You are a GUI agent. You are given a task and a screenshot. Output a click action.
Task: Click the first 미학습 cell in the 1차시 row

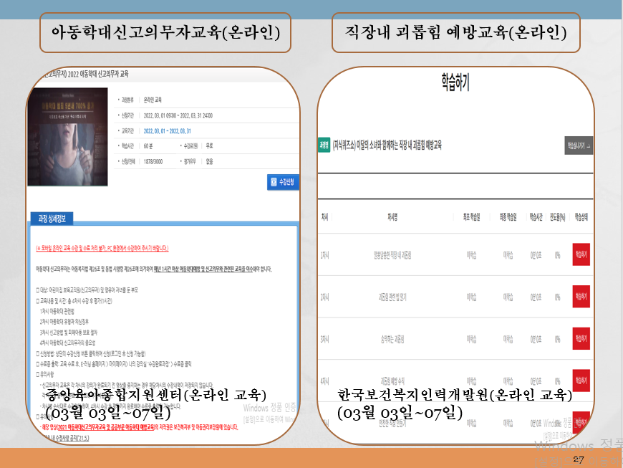[x=471, y=255]
